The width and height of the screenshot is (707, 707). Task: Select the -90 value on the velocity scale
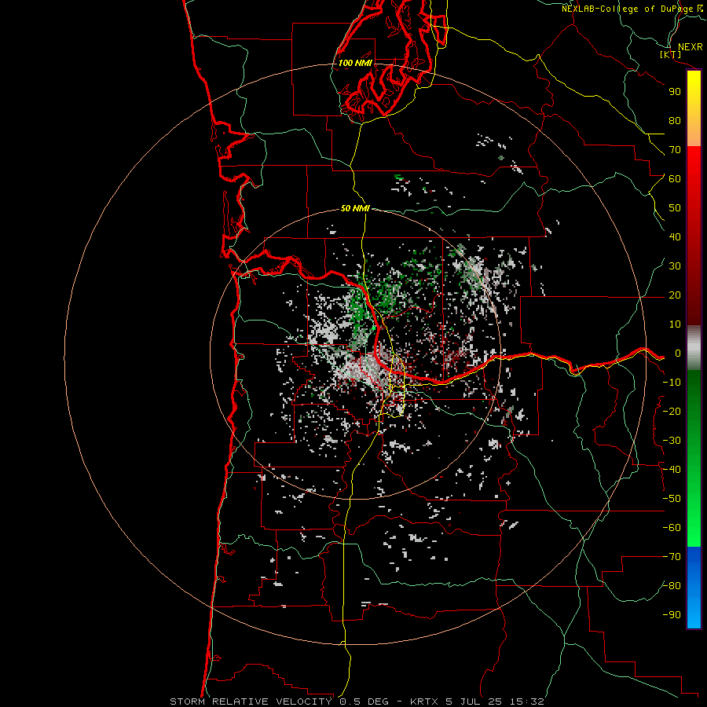672,615
